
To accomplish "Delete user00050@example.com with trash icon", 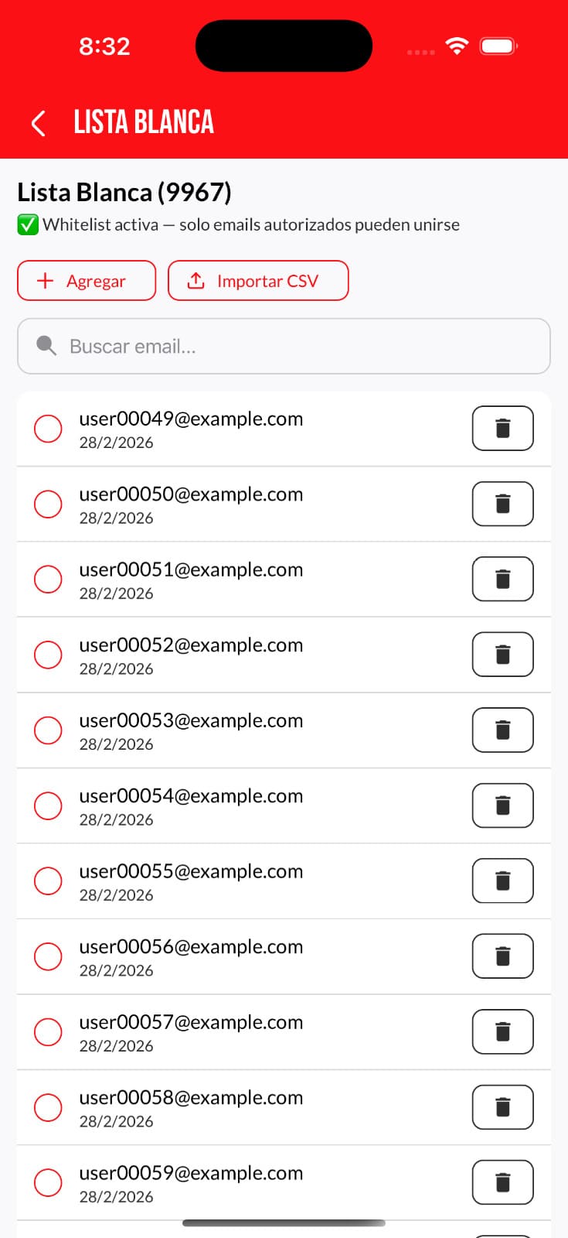I will pos(502,504).
